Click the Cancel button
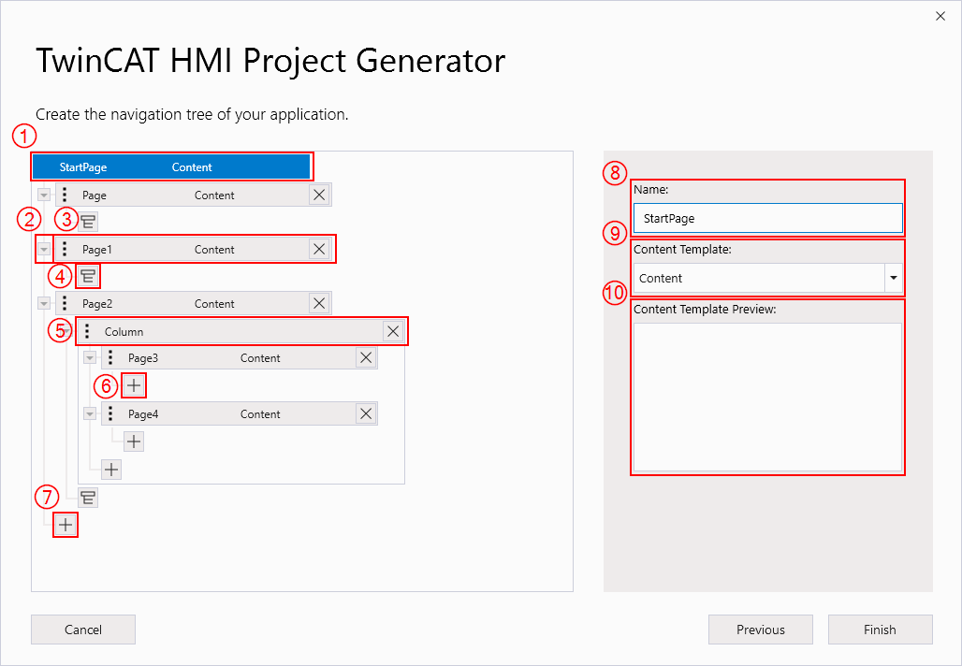962x666 pixels. pos(83,630)
